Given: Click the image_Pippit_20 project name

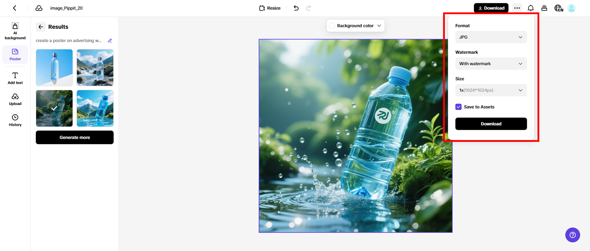Looking at the screenshot, I should (x=66, y=8).
